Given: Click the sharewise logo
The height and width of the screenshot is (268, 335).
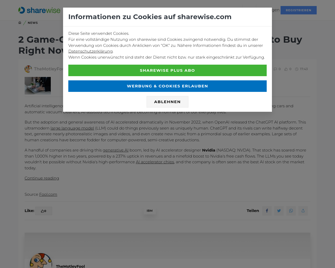Looking at the screenshot, I should (39, 10).
